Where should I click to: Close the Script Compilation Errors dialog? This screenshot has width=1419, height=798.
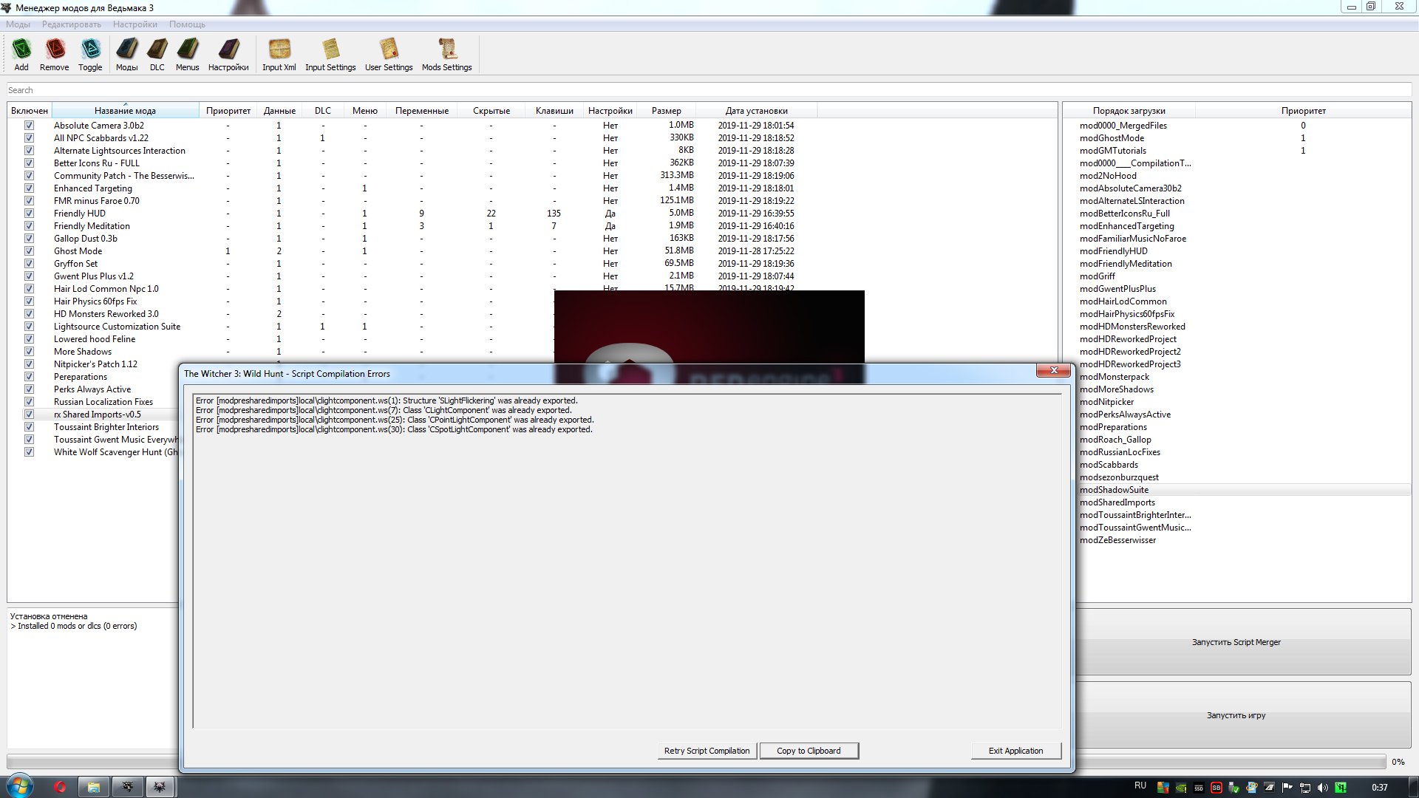click(1053, 370)
